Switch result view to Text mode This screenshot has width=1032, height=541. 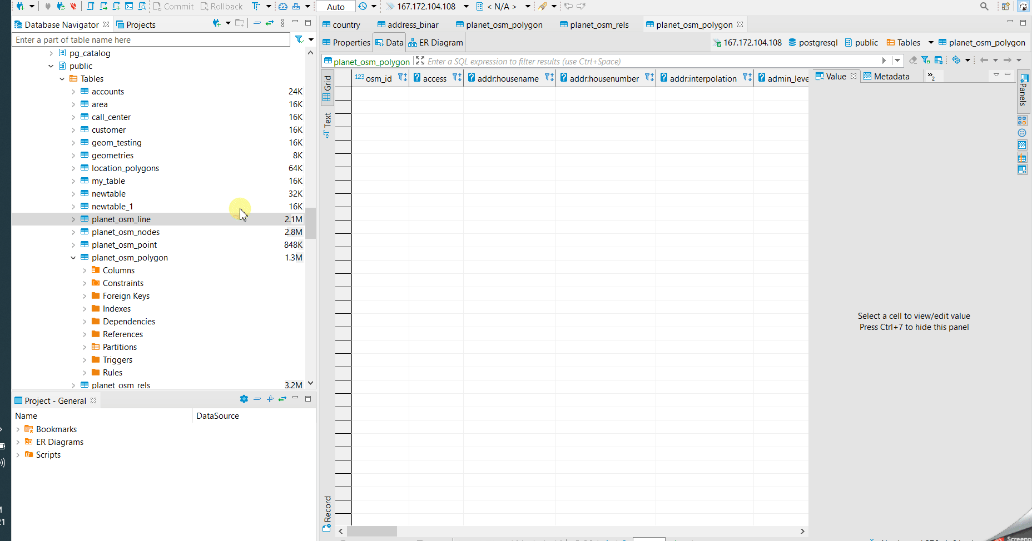[x=328, y=126]
